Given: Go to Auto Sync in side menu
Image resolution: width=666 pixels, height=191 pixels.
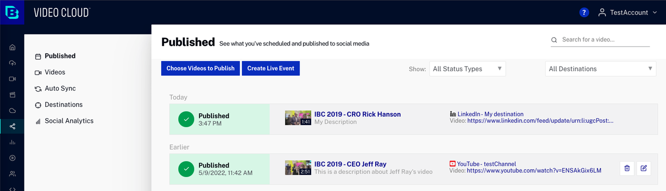Looking at the screenshot, I should pyautogui.click(x=60, y=88).
